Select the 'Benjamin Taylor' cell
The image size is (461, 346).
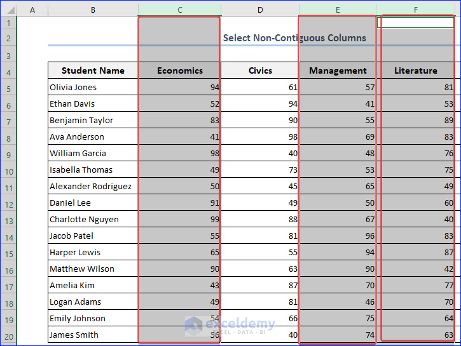click(x=93, y=120)
